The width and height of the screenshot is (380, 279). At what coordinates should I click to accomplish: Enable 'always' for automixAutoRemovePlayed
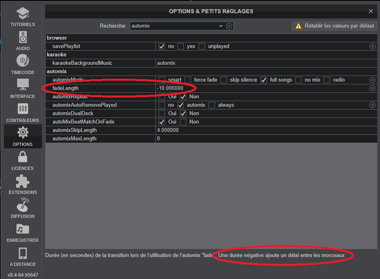(212, 105)
